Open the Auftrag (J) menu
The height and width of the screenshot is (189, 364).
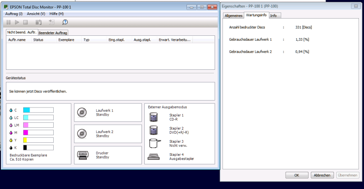tap(14, 14)
